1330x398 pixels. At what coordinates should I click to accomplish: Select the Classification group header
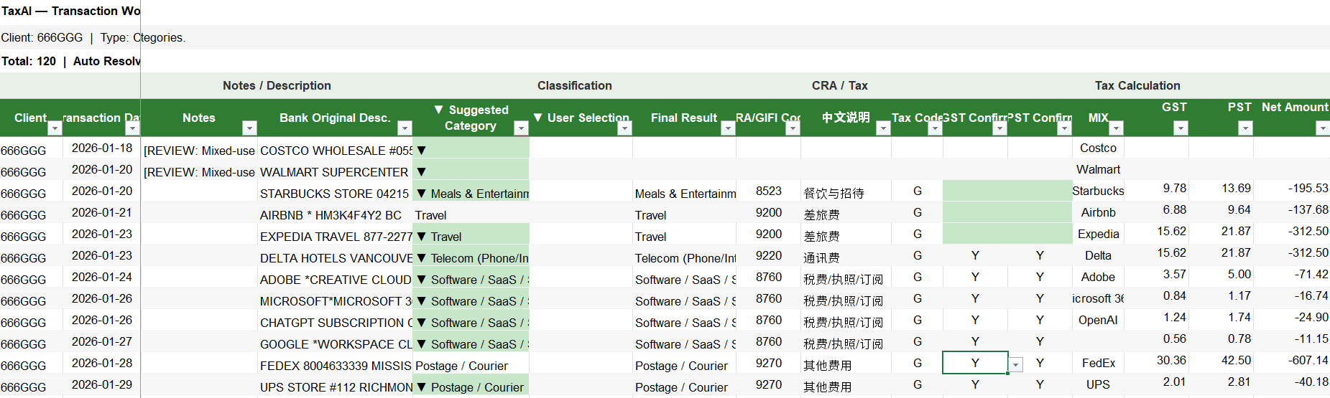click(574, 85)
